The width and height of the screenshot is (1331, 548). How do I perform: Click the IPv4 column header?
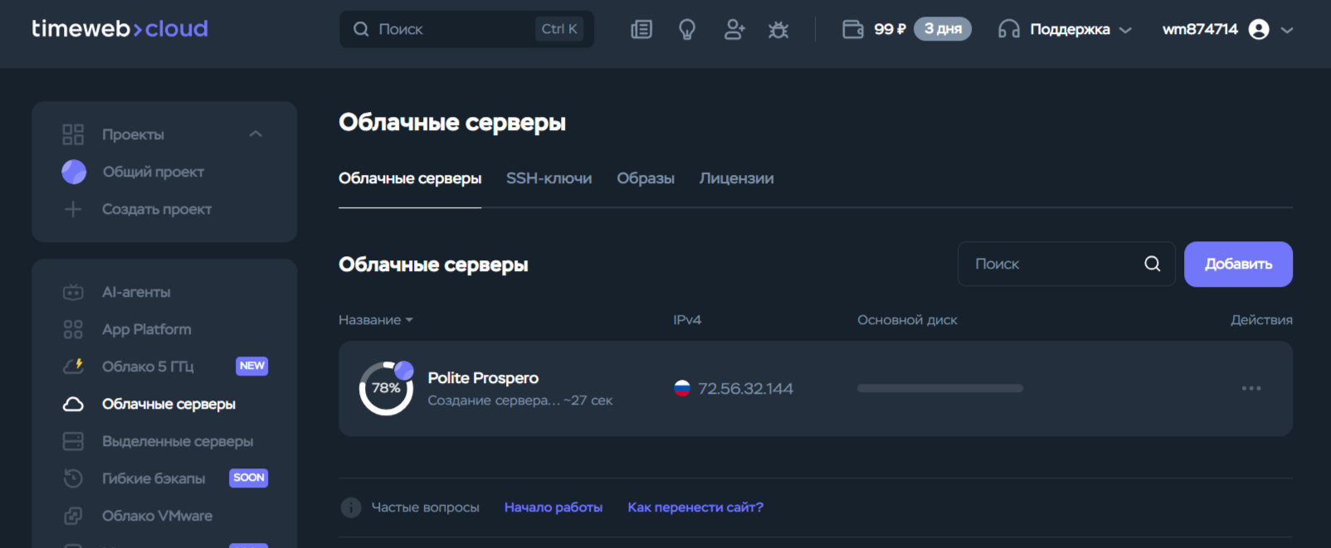click(687, 320)
